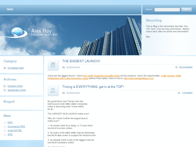Open the RSS feed link
Viewport: 196px width, 147px height.
(10, 122)
